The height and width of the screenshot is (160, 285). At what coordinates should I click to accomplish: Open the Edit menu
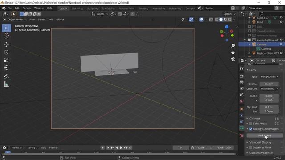[x=17, y=8]
